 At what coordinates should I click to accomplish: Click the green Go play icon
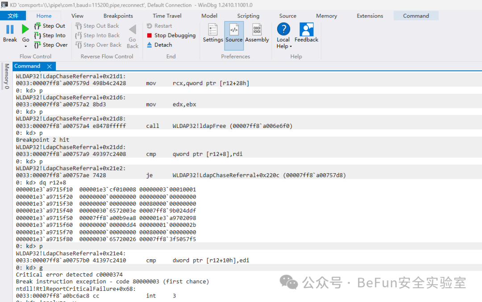25,29
